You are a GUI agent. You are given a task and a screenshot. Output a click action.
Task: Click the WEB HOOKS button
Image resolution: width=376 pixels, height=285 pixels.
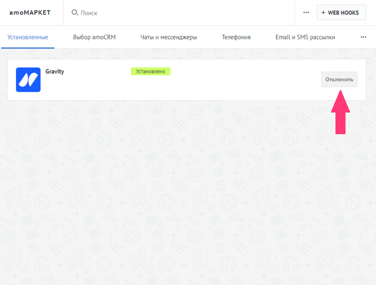(x=343, y=12)
